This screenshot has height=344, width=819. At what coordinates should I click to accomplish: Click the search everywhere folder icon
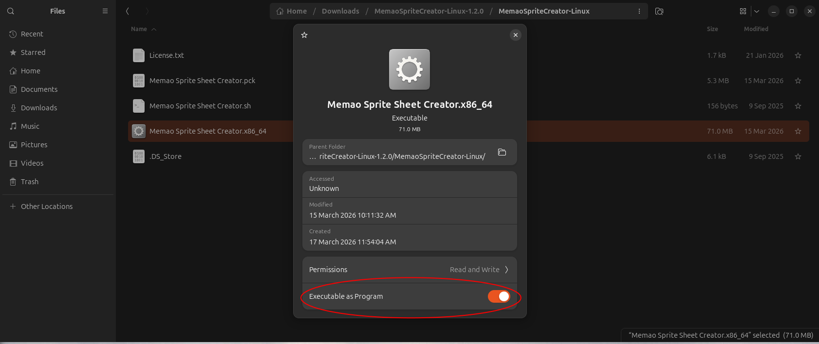tap(659, 11)
